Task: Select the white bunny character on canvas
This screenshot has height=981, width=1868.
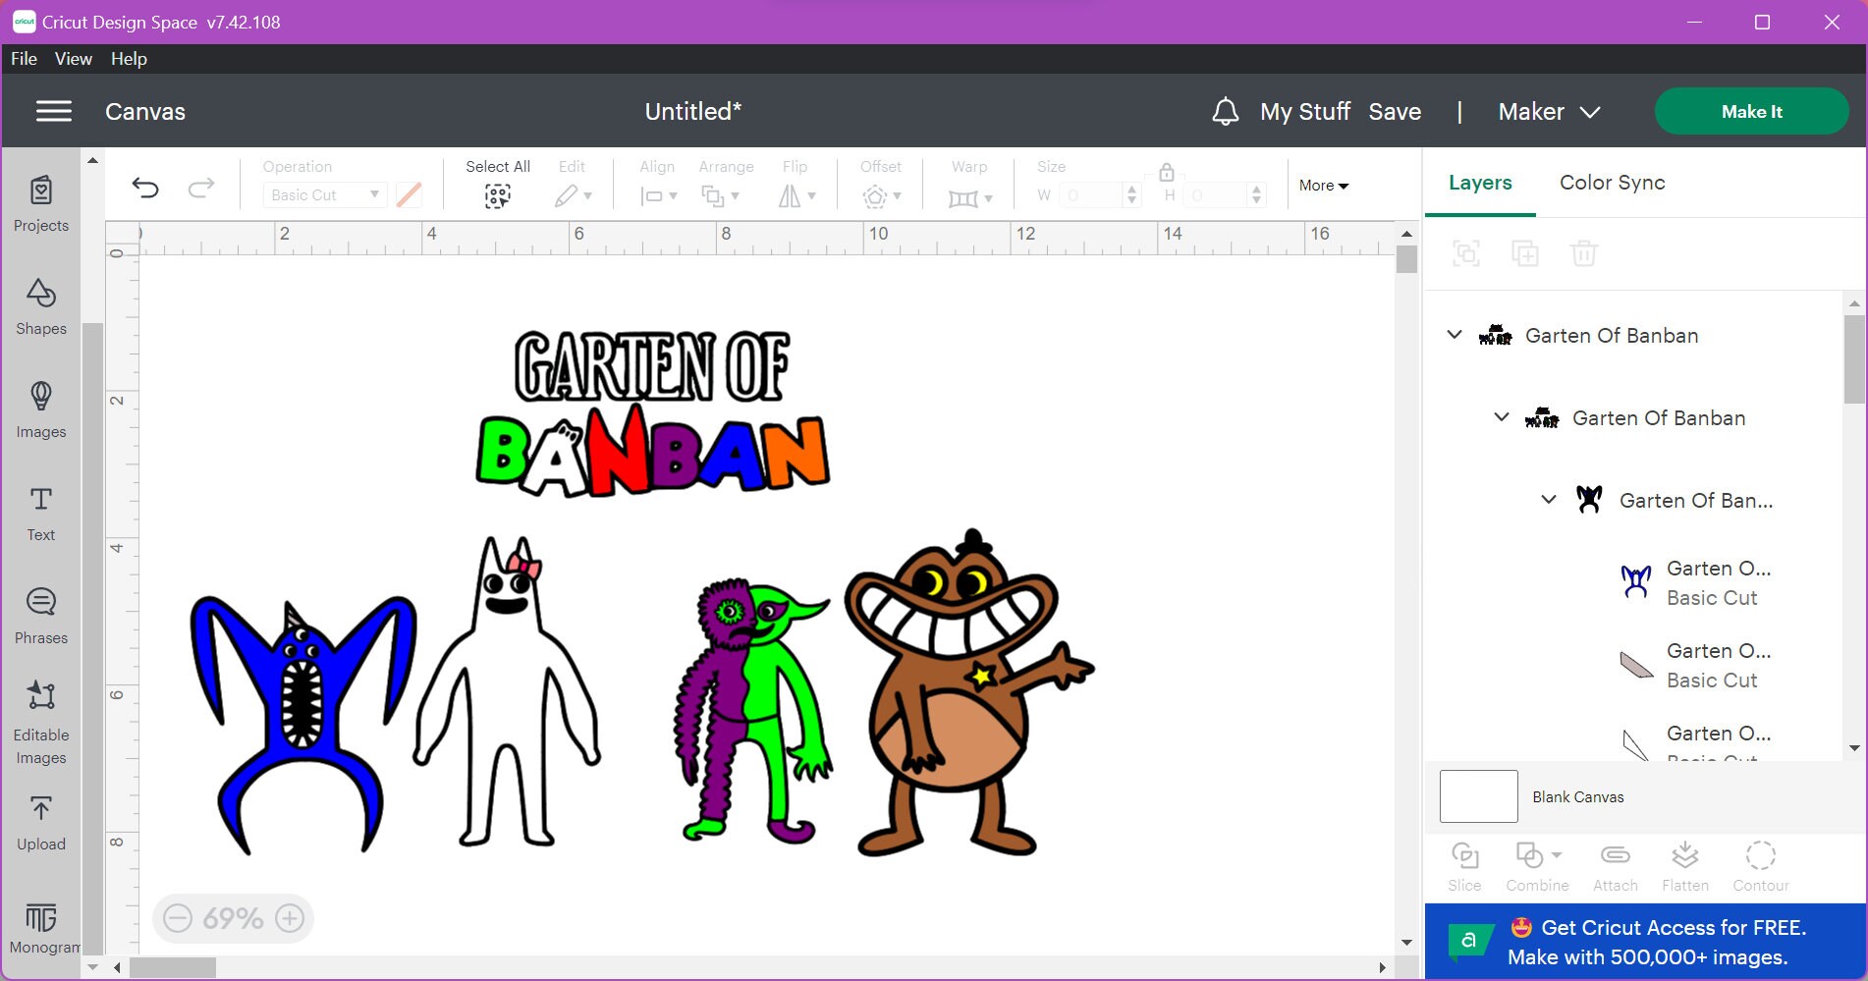Action: click(x=507, y=691)
